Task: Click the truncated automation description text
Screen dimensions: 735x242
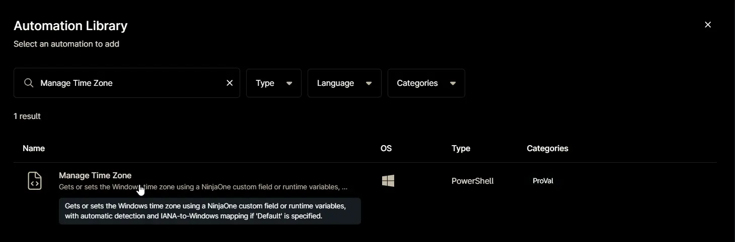Action: click(x=203, y=187)
